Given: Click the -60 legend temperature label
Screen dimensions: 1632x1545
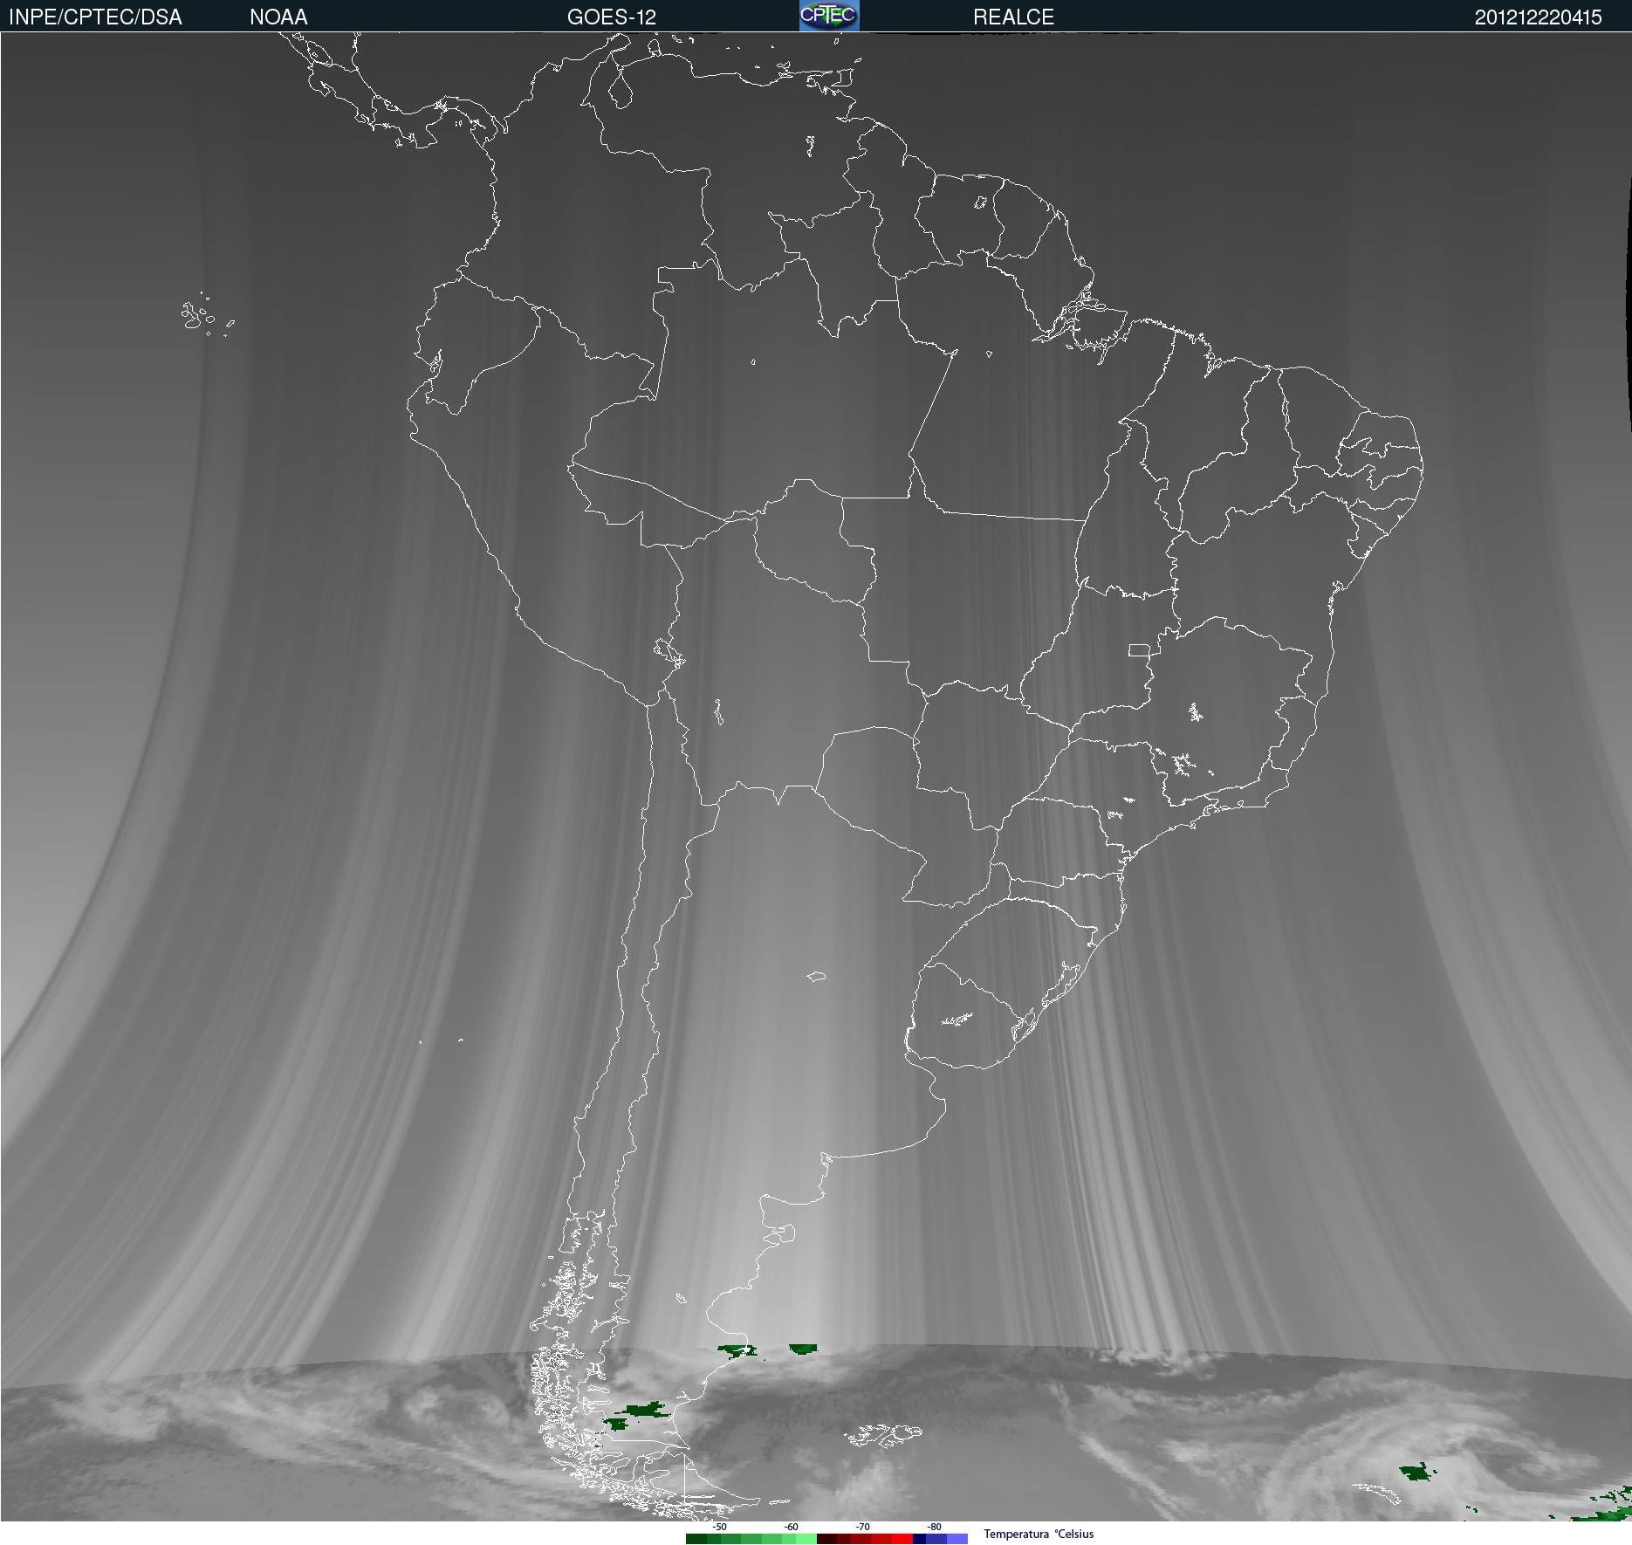Looking at the screenshot, I should click(x=791, y=1527).
